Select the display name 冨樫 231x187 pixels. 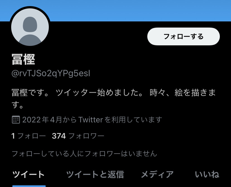click(23, 59)
